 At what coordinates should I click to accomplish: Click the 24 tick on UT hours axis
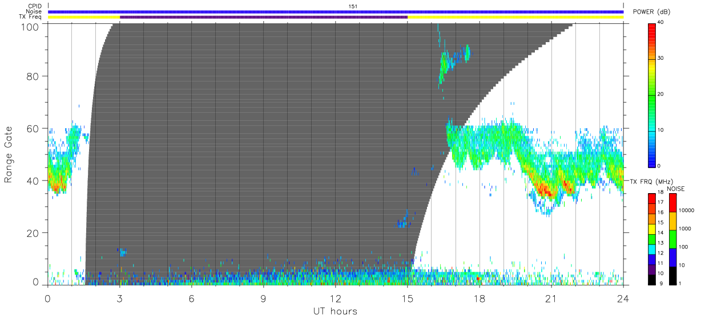click(623, 299)
